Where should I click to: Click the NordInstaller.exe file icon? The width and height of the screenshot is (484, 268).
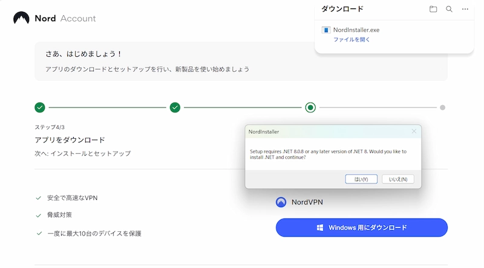[x=326, y=30]
